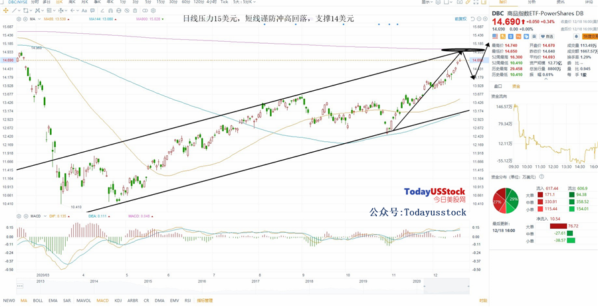Delete drawings with the trash icon

click(135, 11)
